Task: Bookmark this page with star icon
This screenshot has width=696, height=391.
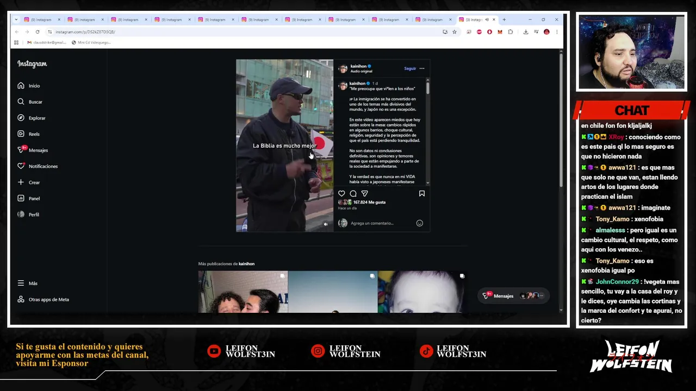Action: click(455, 32)
